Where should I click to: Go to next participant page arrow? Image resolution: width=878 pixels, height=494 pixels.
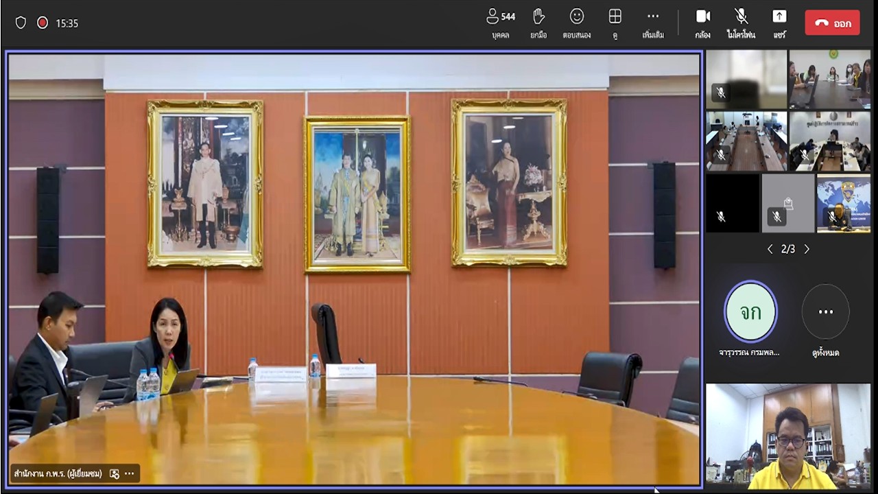coord(807,249)
